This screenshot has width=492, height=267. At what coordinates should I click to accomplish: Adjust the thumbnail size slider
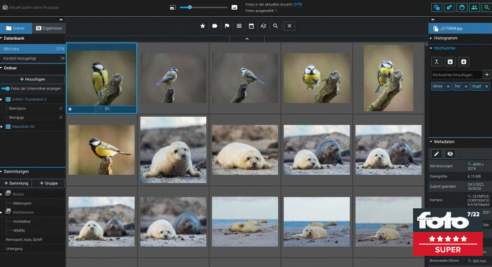coord(190,7)
